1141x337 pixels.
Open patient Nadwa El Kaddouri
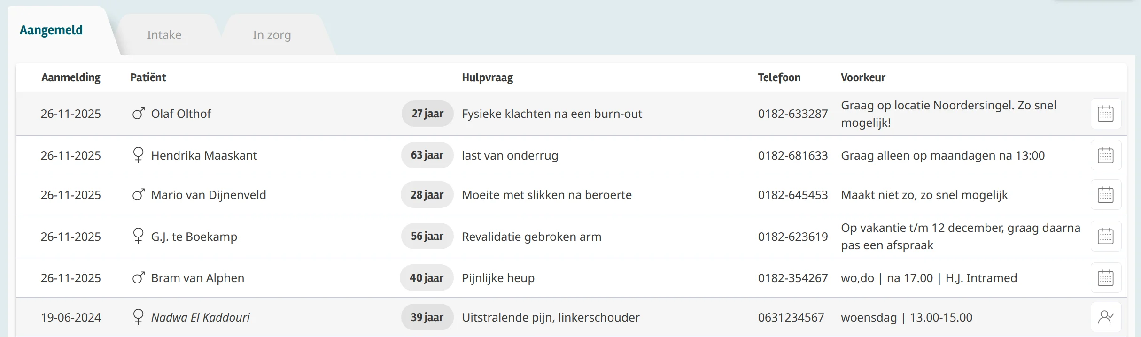click(x=200, y=317)
